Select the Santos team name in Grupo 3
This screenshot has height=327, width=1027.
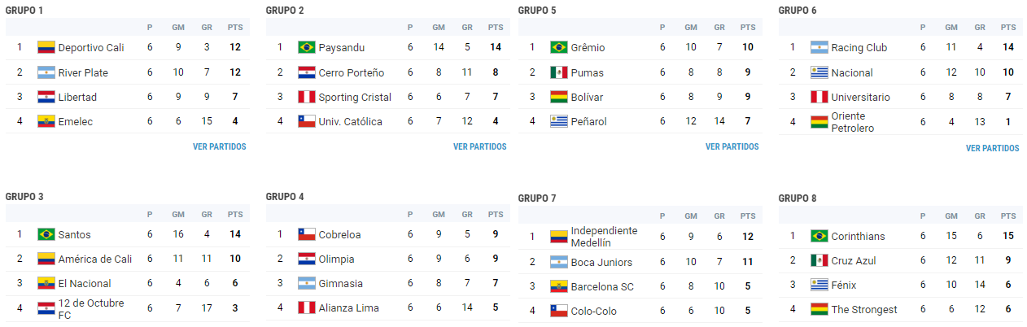[75, 235]
